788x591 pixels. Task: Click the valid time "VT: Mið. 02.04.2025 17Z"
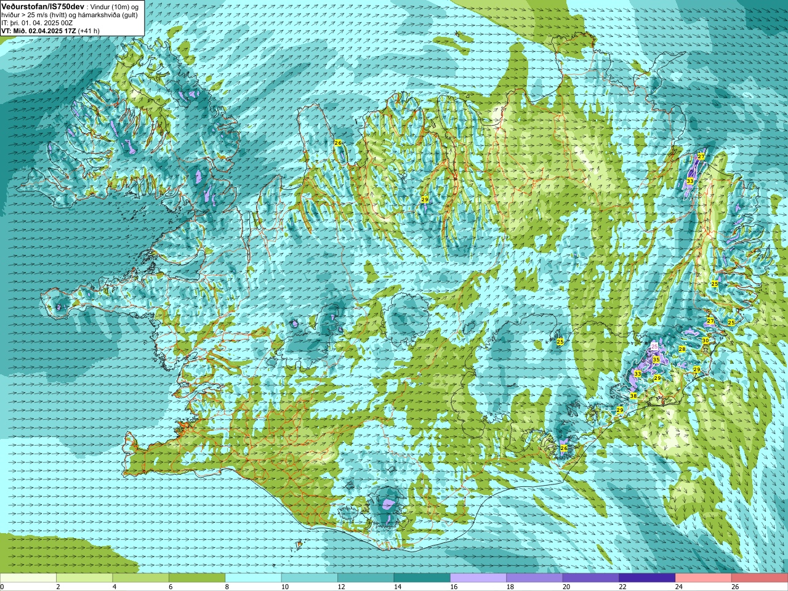click(39, 30)
